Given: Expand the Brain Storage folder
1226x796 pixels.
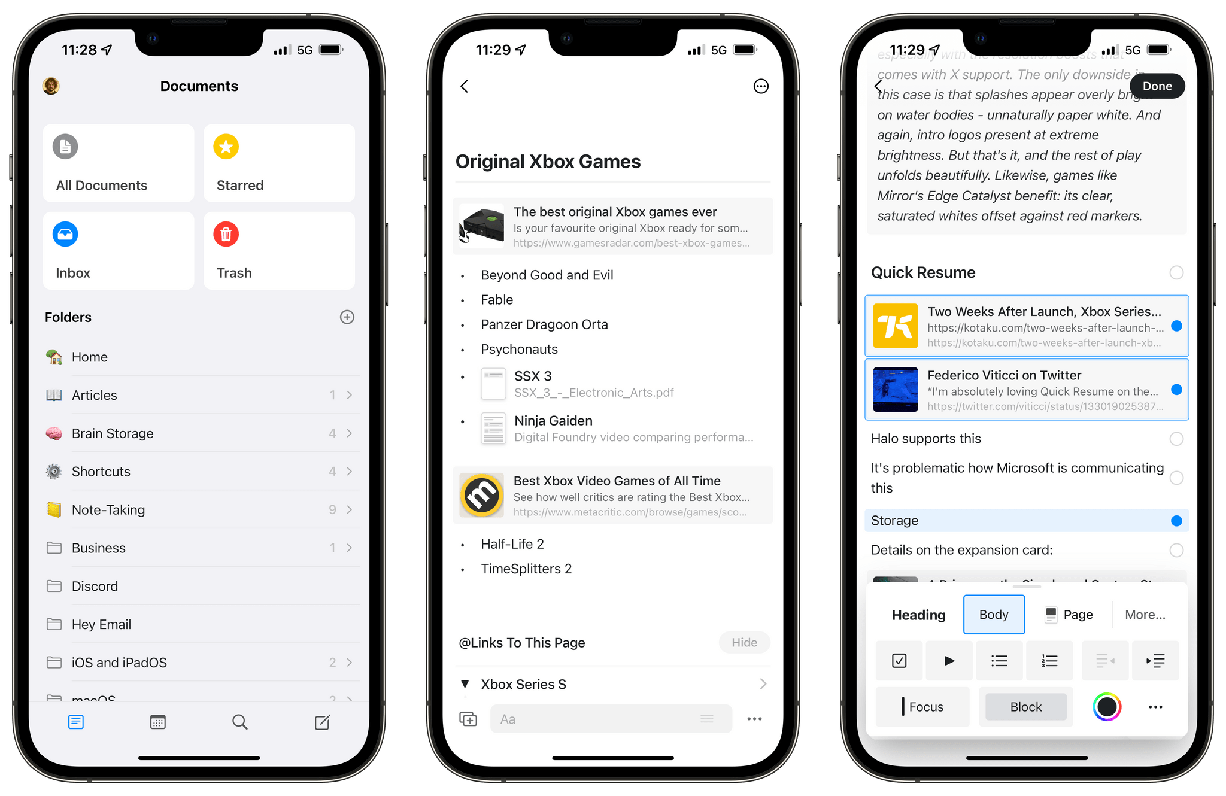Looking at the screenshot, I should 350,434.
